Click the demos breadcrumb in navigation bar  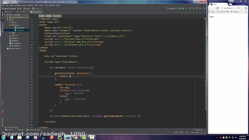(27, 9)
